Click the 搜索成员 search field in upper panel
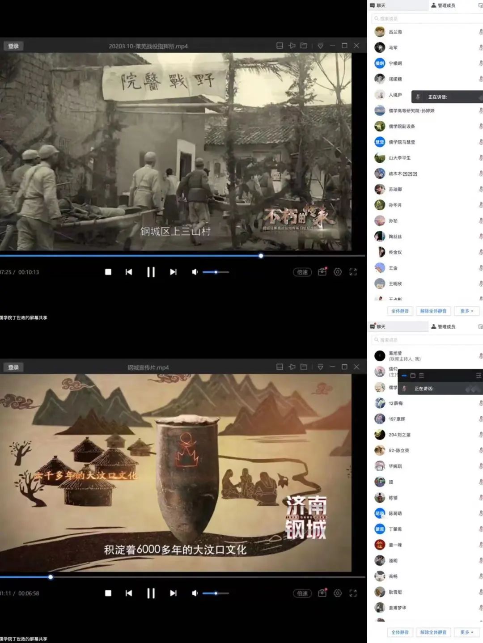Viewport: 483px width, 643px height. [425, 18]
